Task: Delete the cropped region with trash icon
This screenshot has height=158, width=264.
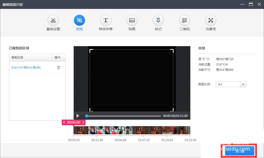Action: (59, 67)
